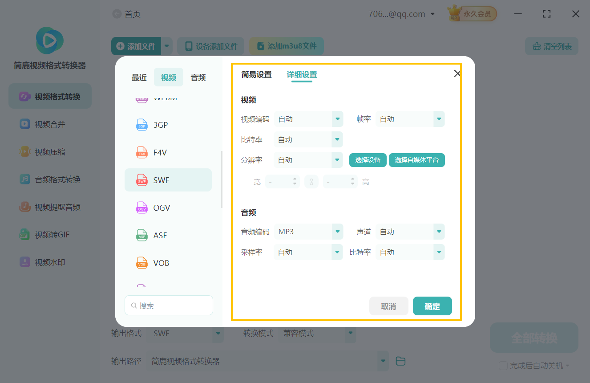Toggle the 永久会员 VIP badge

coord(471,13)
